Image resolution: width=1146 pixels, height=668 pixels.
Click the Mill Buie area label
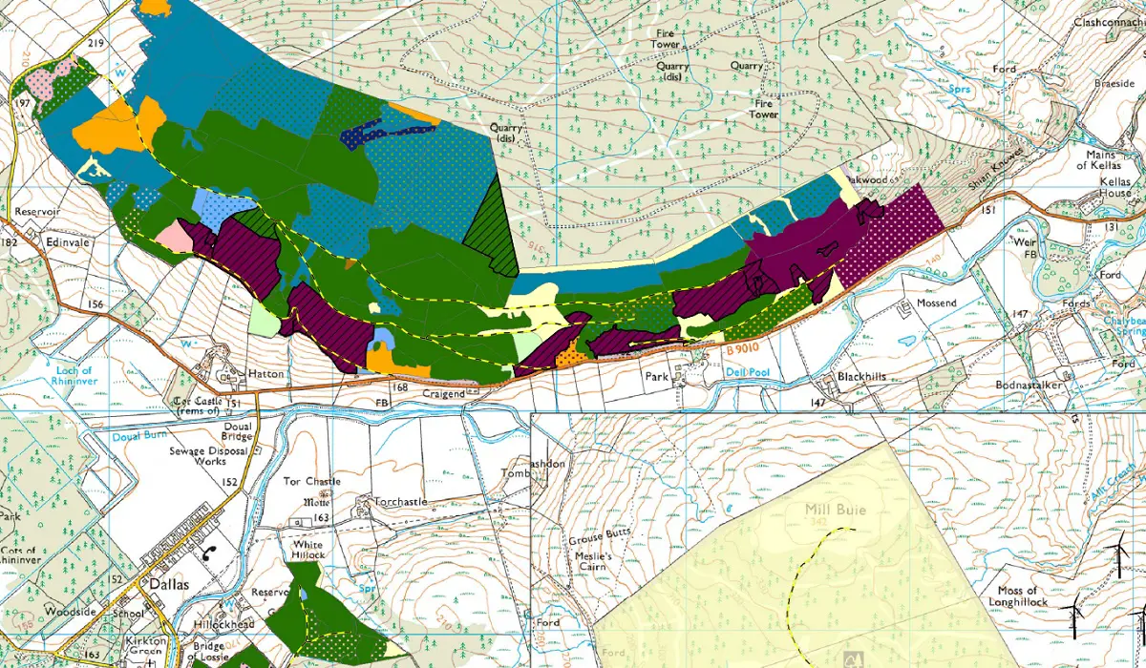(836, 511)
